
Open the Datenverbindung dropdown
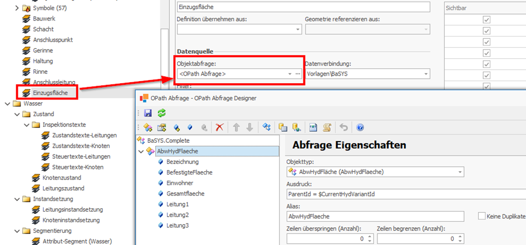(x=426, y=74)
